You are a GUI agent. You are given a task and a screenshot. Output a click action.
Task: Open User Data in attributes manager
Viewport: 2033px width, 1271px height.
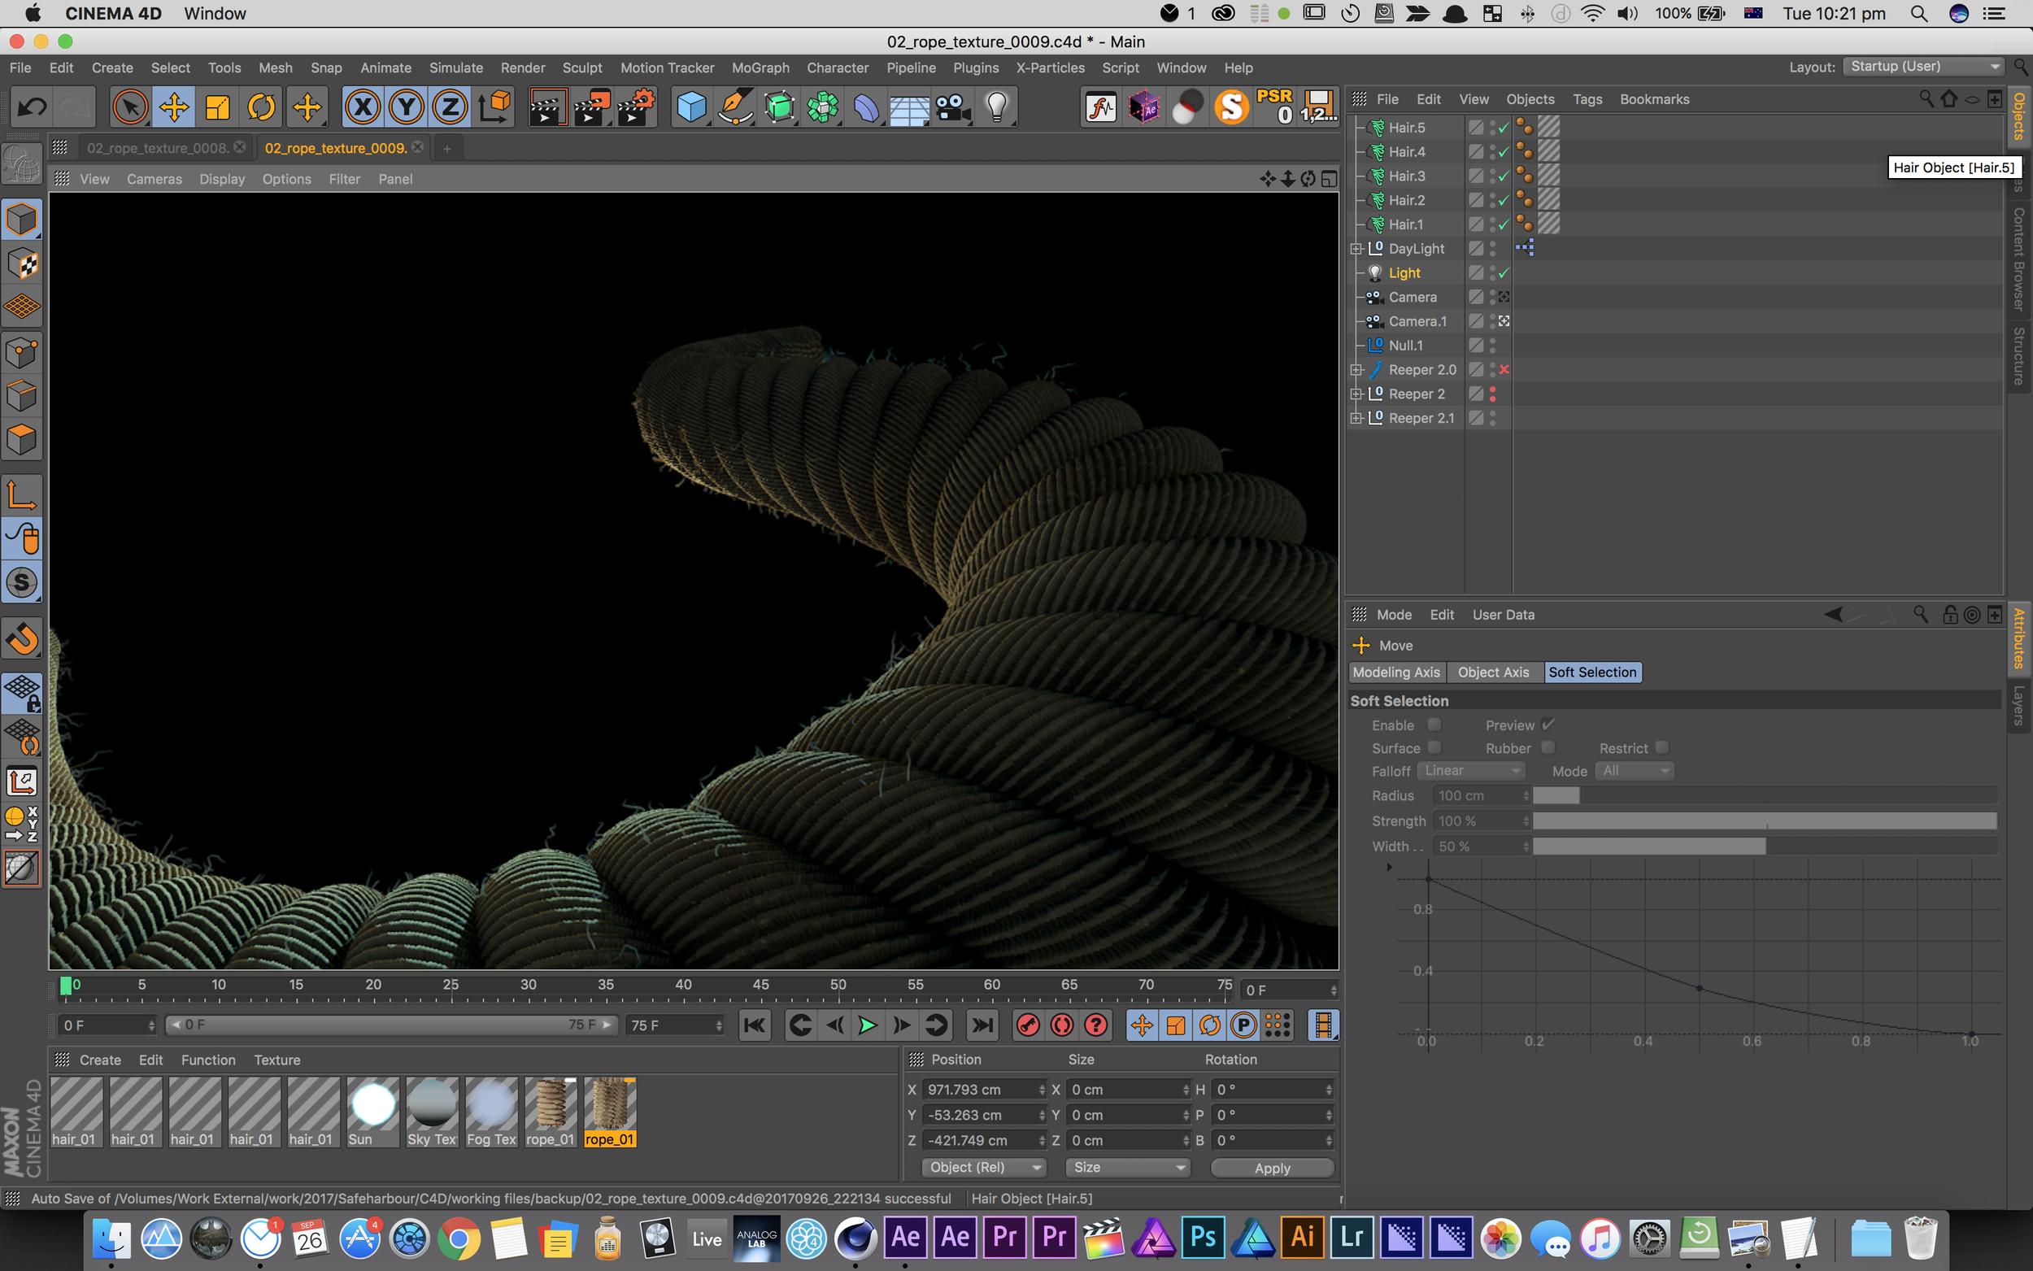[x=1503, y=616]
